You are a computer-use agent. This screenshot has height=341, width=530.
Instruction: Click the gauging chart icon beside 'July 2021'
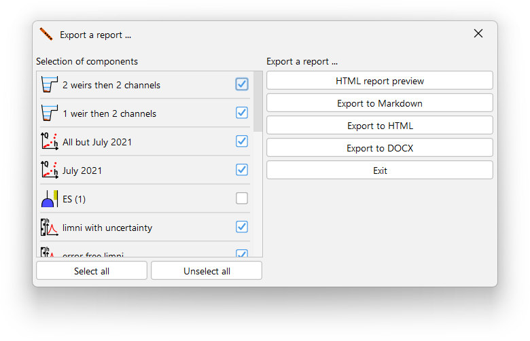point(49,170)
